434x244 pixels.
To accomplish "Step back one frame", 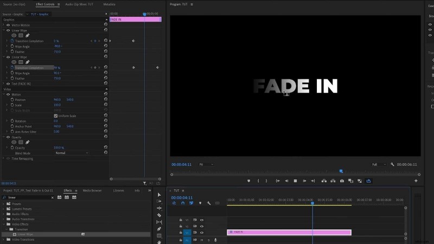I will coord(286,181).
